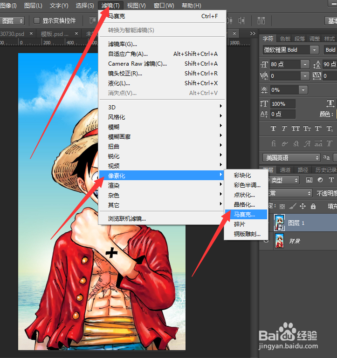Switch to the 路径 tab
The width and height of the screenshot is (337, 358).
pyautogui.click(x=303, y=169)
